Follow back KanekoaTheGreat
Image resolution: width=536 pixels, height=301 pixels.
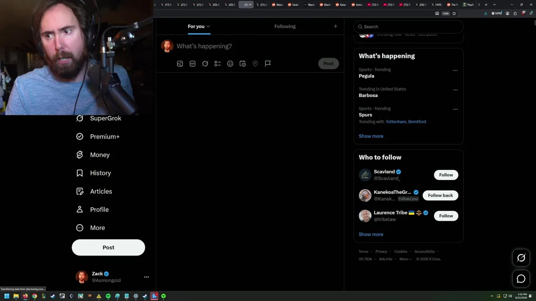[441, 195]
